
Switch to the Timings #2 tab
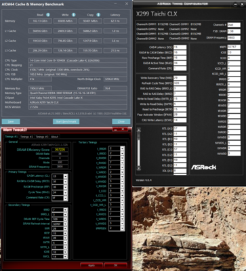(x=26, y=137)
